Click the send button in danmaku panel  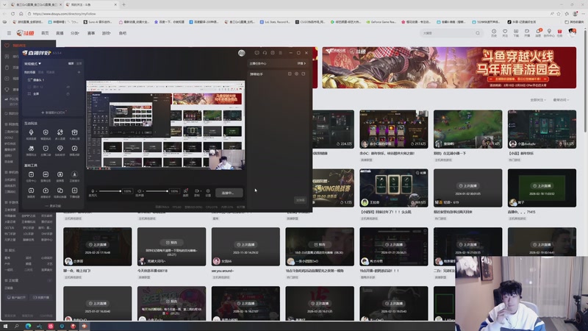click(301, 200)
